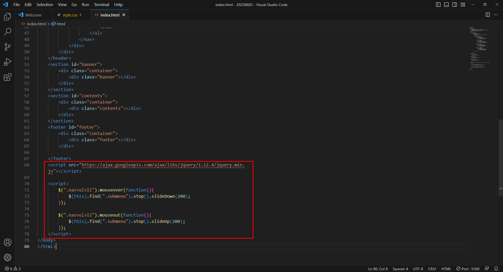Screen dimensions: 503x272
Task: Open the Selection menu
Action: point(45,4)
